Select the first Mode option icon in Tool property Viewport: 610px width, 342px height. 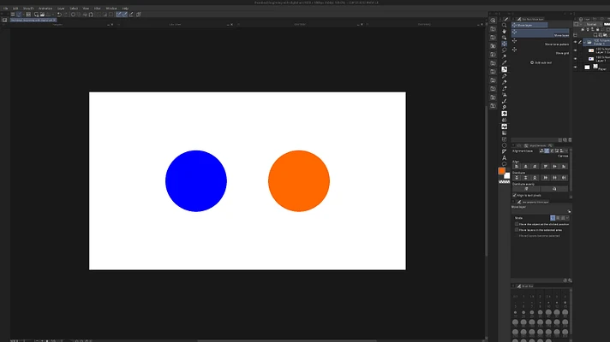click(553, 218)
